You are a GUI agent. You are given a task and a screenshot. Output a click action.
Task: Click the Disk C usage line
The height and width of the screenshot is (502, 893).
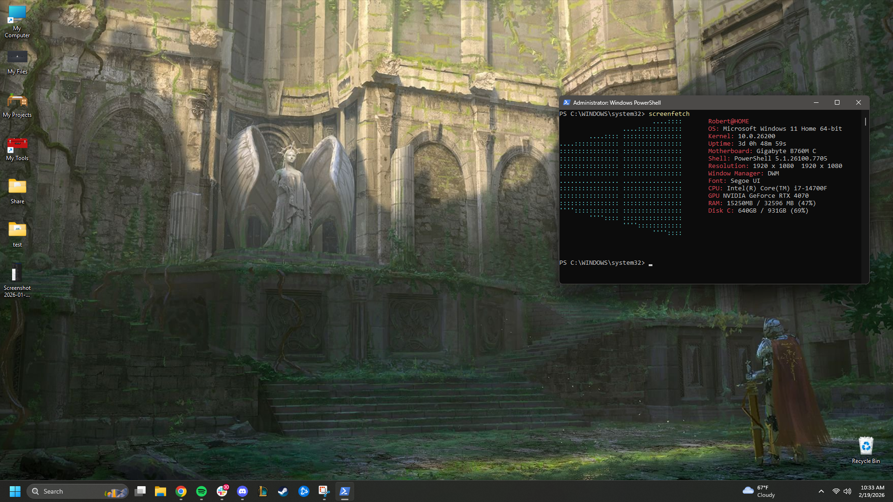point(758,211)
